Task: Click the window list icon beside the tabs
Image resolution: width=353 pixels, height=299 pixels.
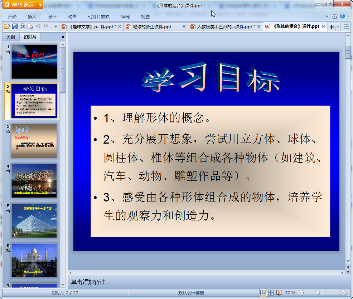Action: pyautogui.click(x=347, y=27)
